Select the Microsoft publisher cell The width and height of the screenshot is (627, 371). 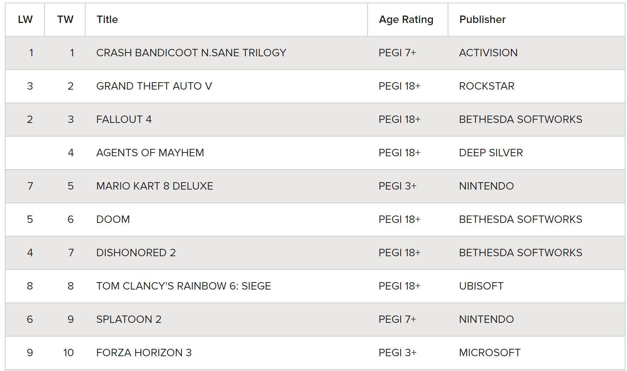pyautogui.click(x=490, y=353)
